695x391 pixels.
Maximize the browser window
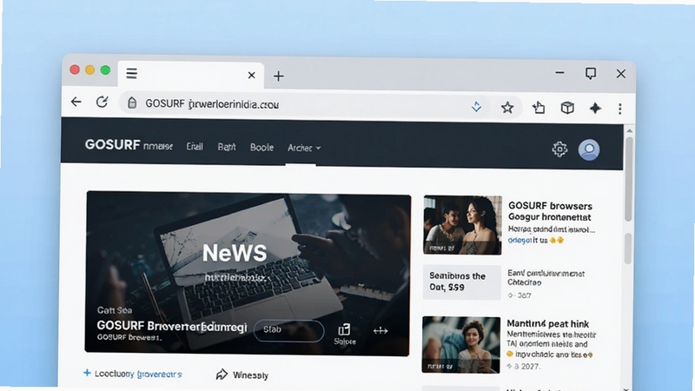tap(591, 73)
